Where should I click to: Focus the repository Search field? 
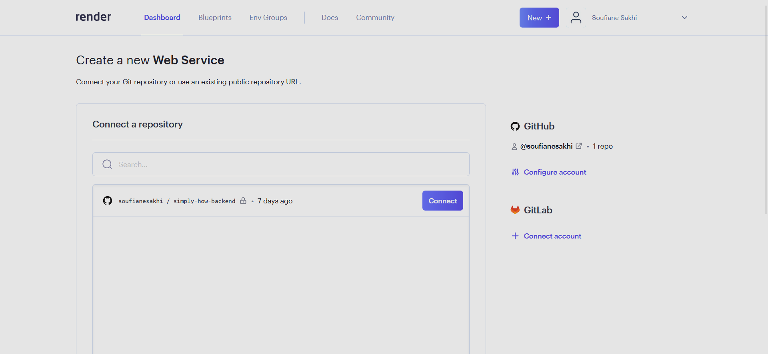point(281,164)
